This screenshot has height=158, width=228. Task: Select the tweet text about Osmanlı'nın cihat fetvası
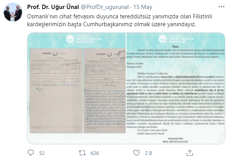pyautogui.click(x=119, y=20)
